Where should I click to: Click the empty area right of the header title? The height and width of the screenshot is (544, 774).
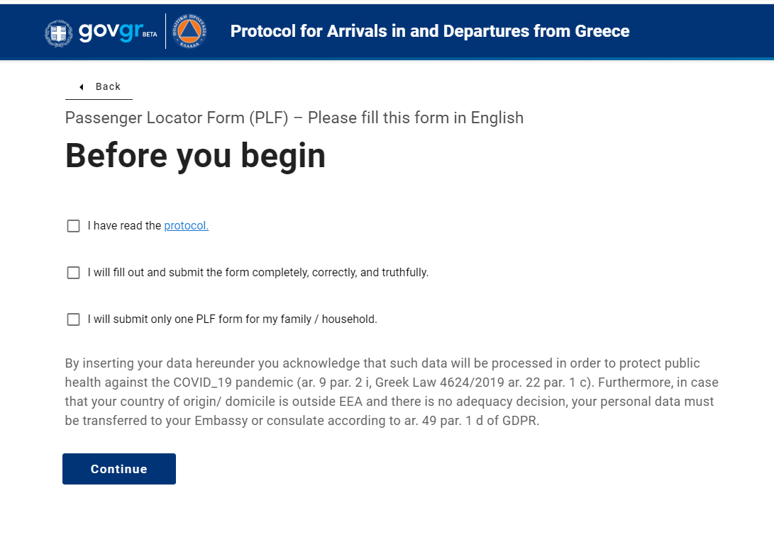coord(701,31)
